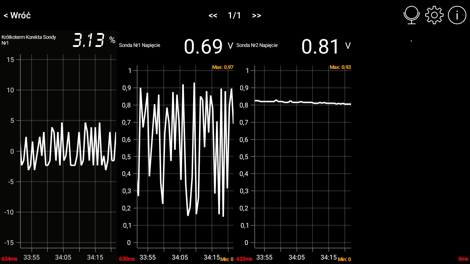Click the "Max: 0,93" label on Sonda Nr2 graph
The width and height of the screenshot is (470, 264).
click(x=340, y=67)
